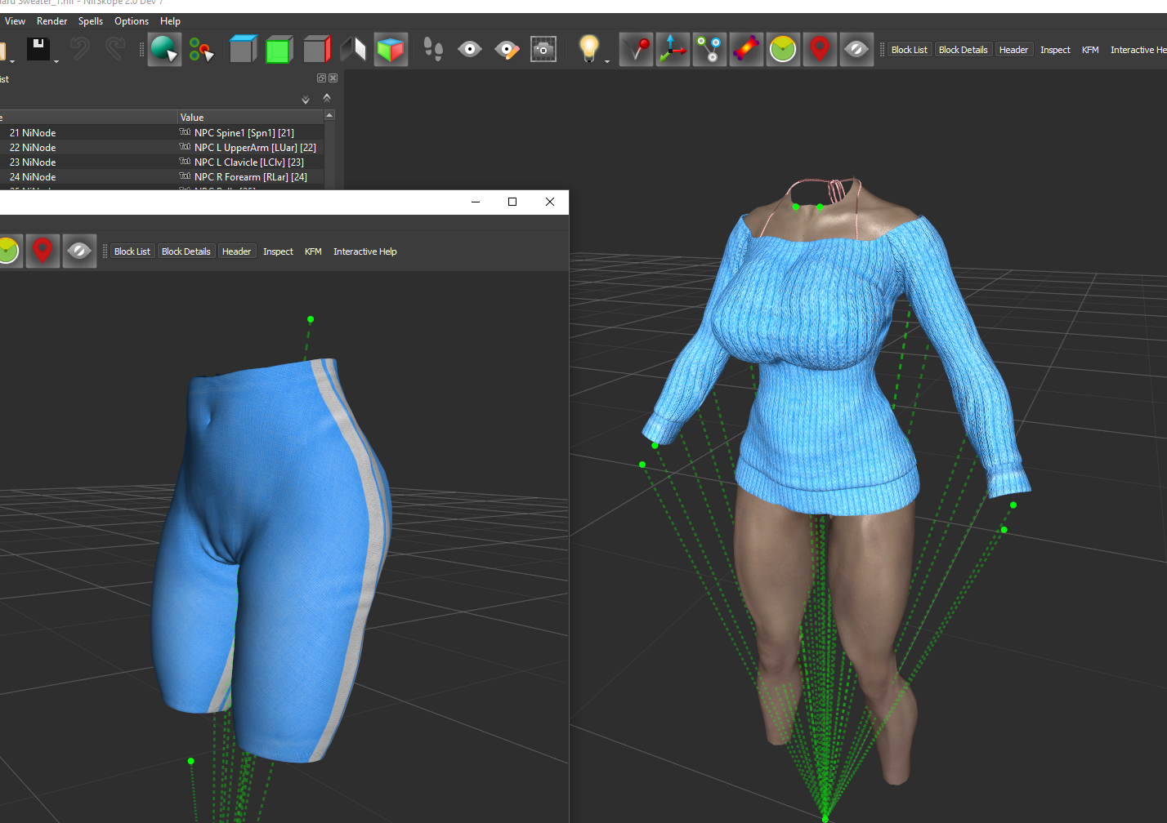Toggle Block Details in sweater window toolbar
Screen dimensions: 1167x823
pyautogui.click(x=963, y=50)
